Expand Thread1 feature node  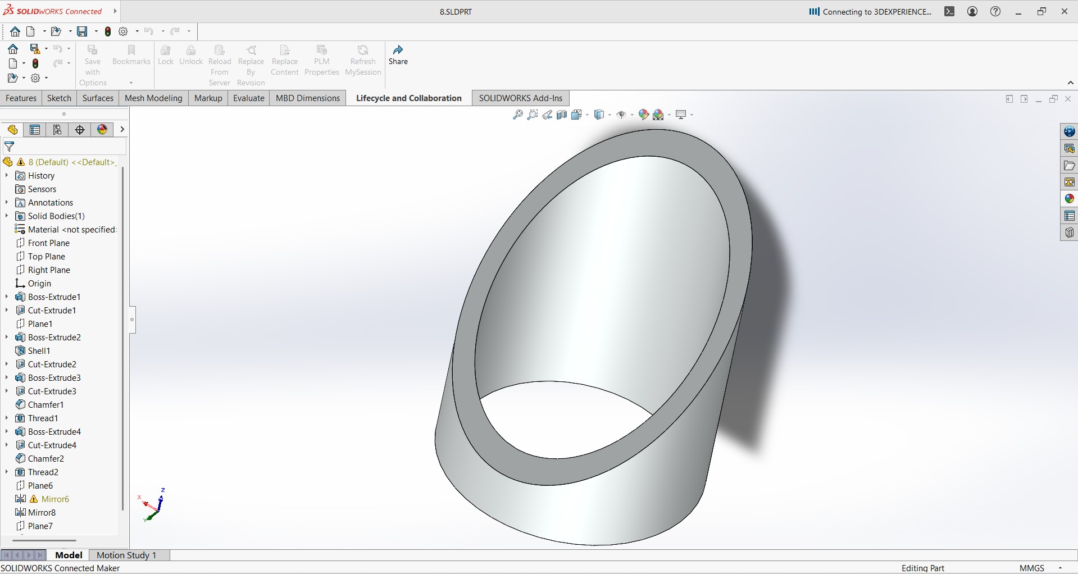tap(7, 418)
